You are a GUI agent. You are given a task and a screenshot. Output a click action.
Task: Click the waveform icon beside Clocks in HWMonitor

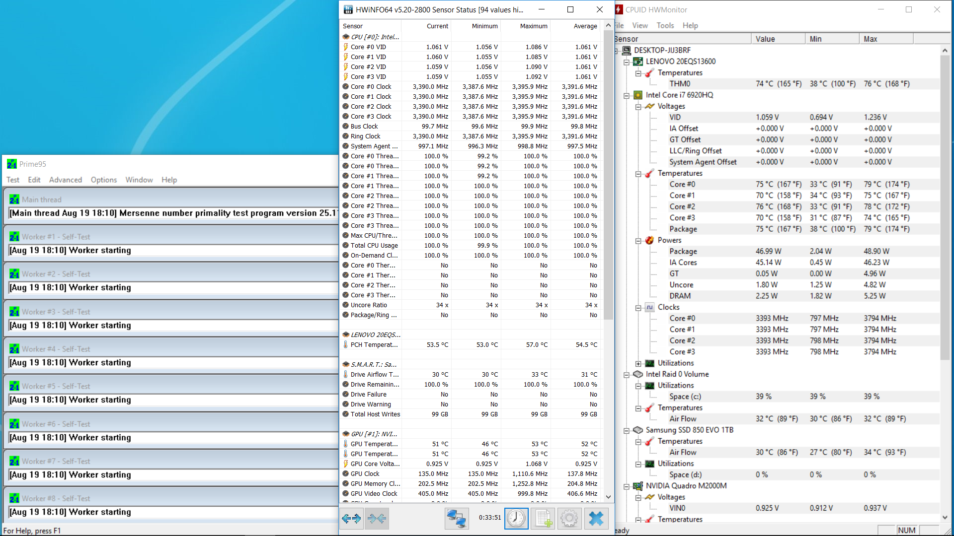point(649,307)
